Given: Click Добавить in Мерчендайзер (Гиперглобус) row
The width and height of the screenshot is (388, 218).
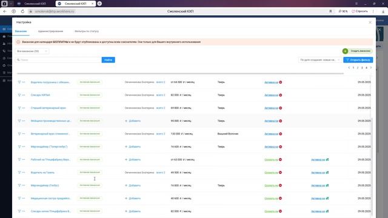Looking at the screenshot, I should pyautogui.click(x=133, y=147).
